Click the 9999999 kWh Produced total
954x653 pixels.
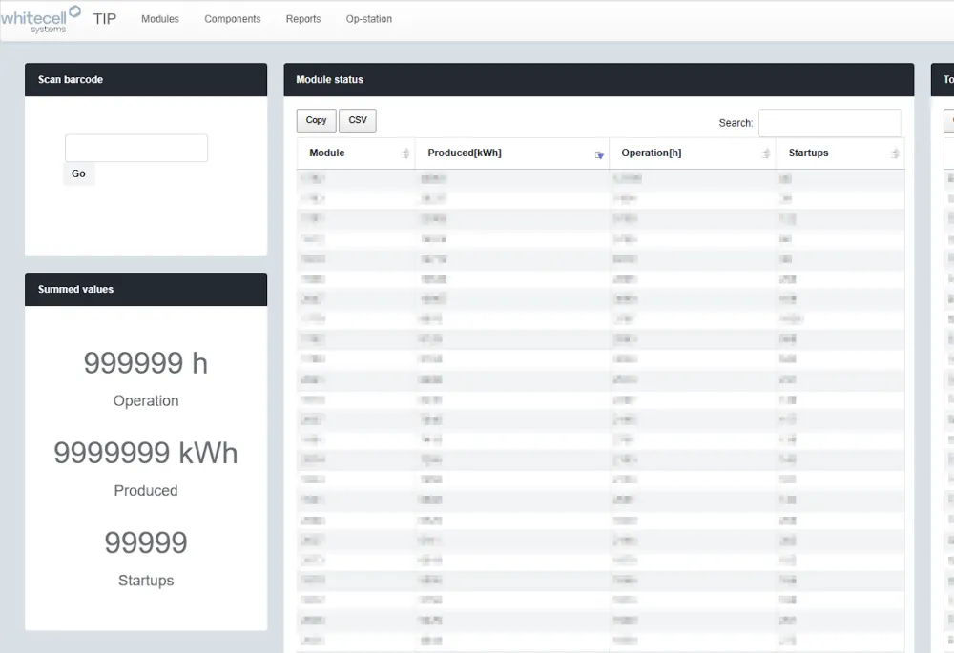tap(146, 453)
